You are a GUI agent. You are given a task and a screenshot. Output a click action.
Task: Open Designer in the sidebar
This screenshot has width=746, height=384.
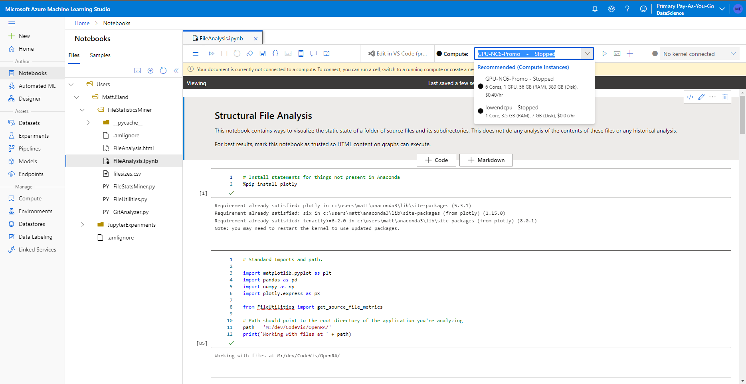point(32,99)
